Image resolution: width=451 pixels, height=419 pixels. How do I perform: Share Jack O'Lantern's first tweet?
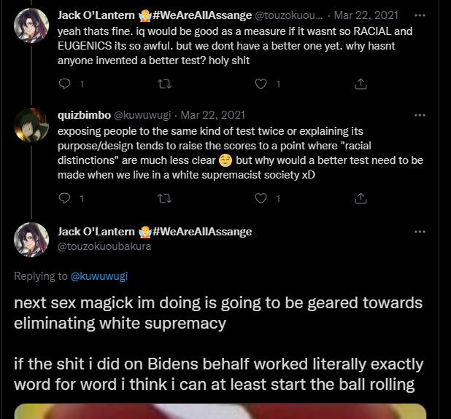tap(361, 84)
